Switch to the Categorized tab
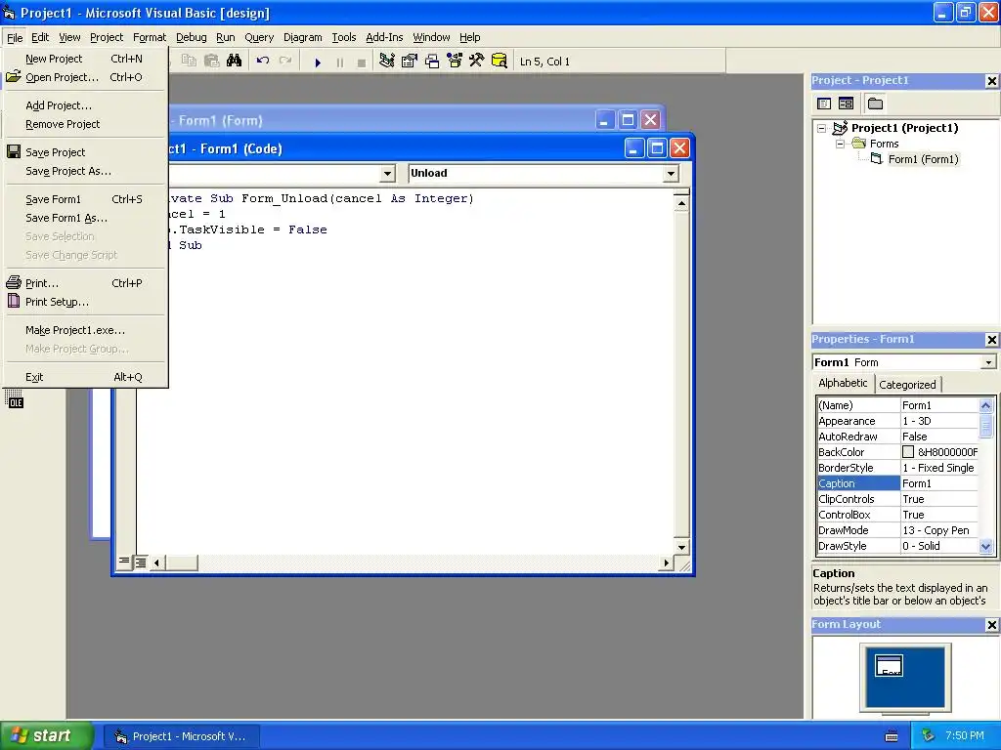Image resolution: width=1001 pixels, height=750 pixels. click(x=907, y=385)
